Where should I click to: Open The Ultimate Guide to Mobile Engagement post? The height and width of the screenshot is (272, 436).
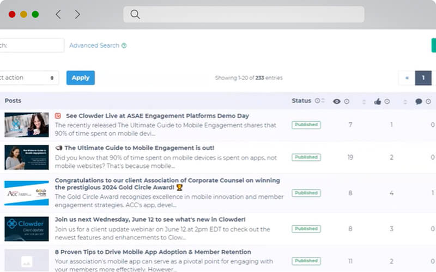point(140,148)
